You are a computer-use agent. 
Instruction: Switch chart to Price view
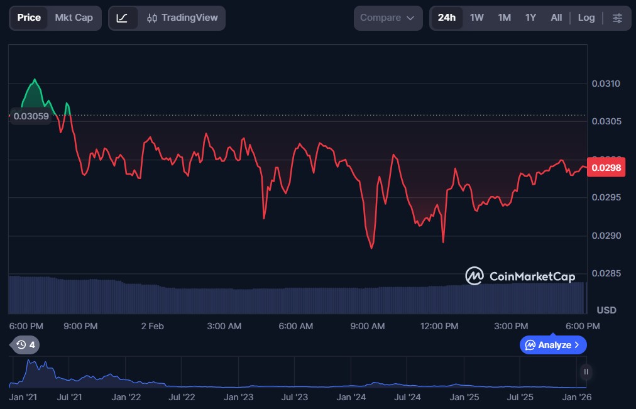[x=29, y=18]
